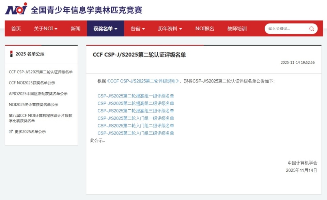Click the search magnifier icon
This screenshot has width=327, height=200.
311,29
